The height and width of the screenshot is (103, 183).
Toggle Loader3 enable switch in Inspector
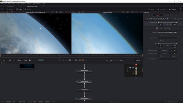coord(145,19)
